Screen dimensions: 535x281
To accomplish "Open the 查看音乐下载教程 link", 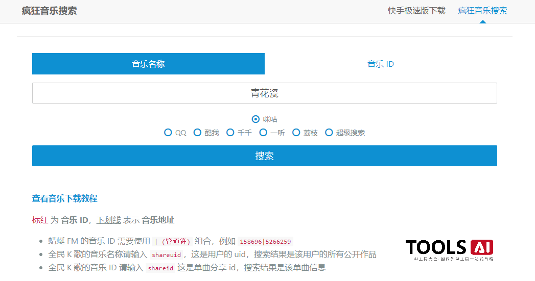I will coord(64,198).
